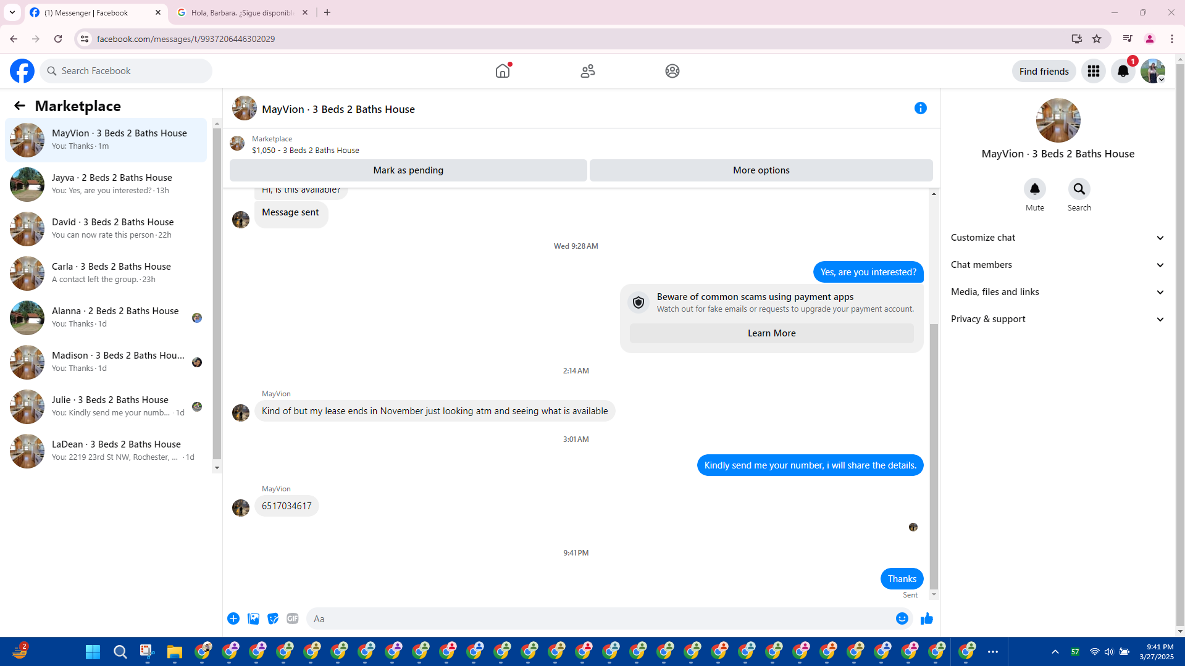Open the David 3 Beds 2 Baths conversation
Viewport: 1185px width, 666px height.
pyautogui.click(x=106, y=228)
